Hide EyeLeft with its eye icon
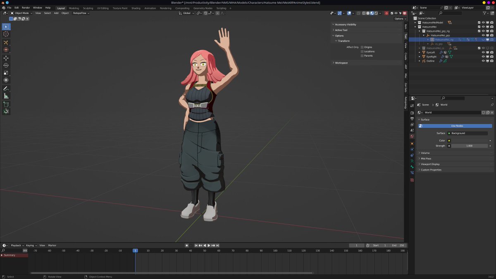 point(483,52)
